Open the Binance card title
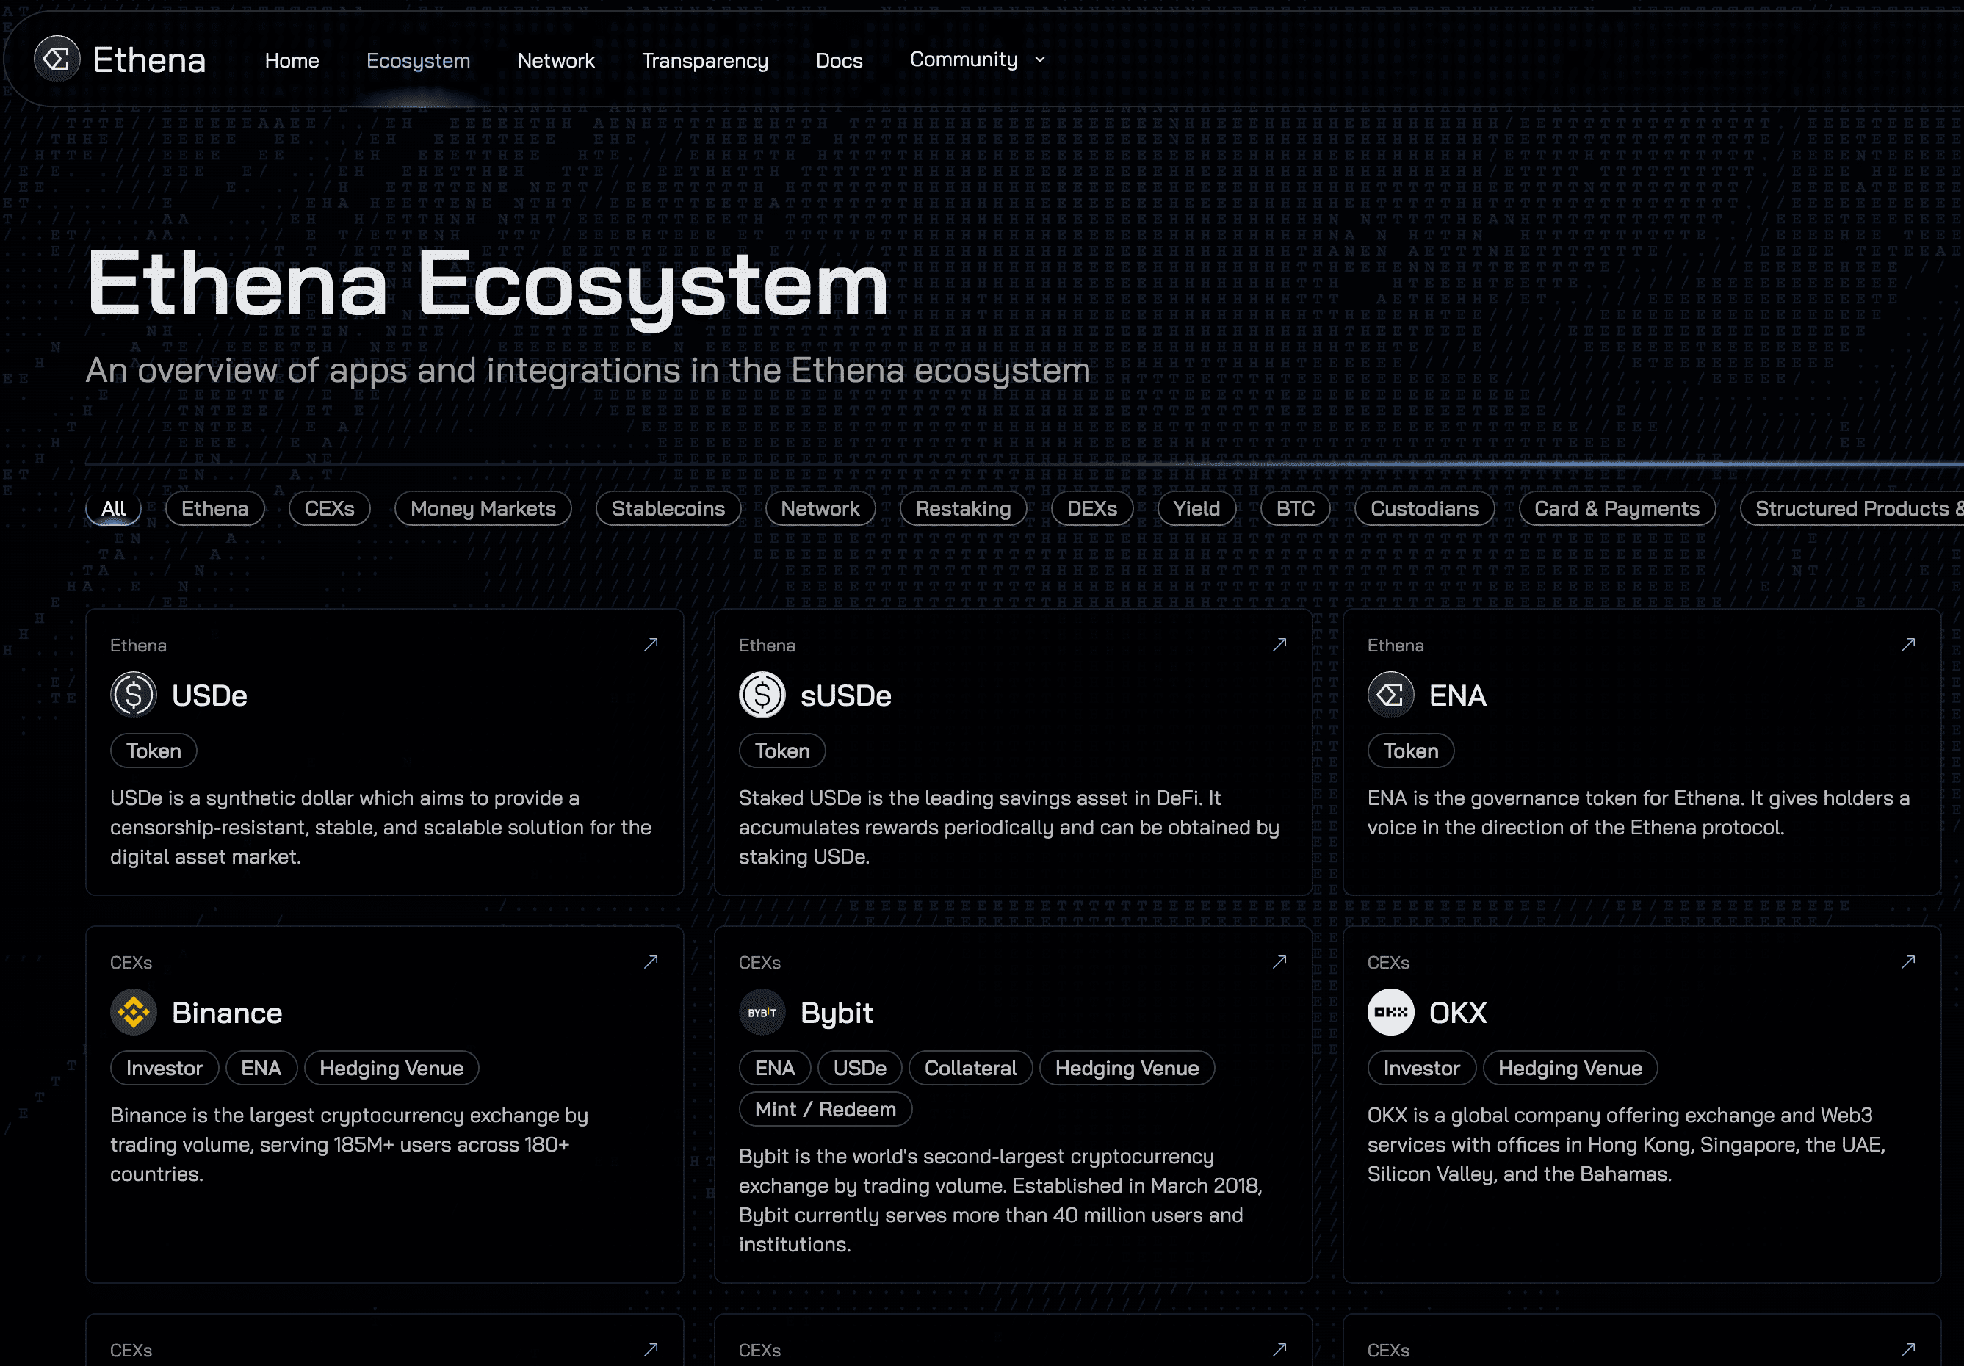 tap(227, 1013)
